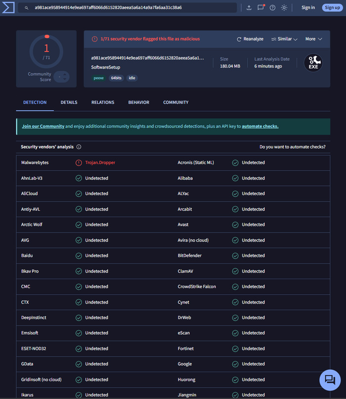This screenshot has height=399, width=346.
Task: Vote using the Community Score control
Action: point(62,77)
